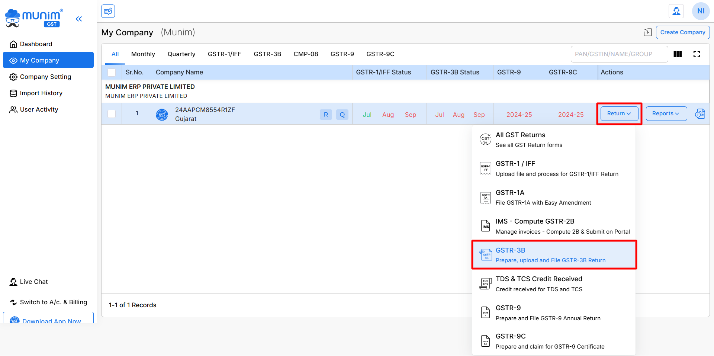Select GSTR-1A menu entry

pos(554,198)
